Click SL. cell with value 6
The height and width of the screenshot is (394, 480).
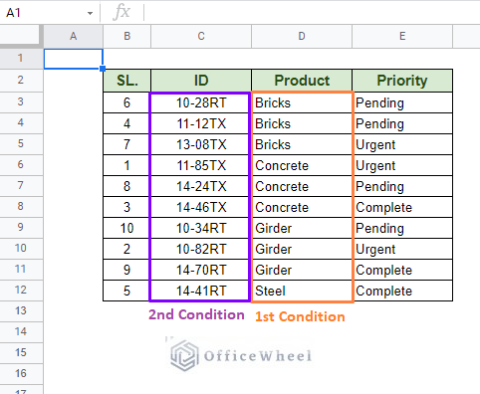(x=127, y=102)
